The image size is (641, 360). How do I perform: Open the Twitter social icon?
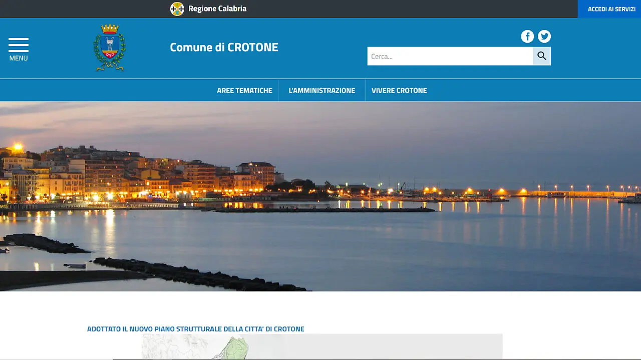tap(544, 36)
